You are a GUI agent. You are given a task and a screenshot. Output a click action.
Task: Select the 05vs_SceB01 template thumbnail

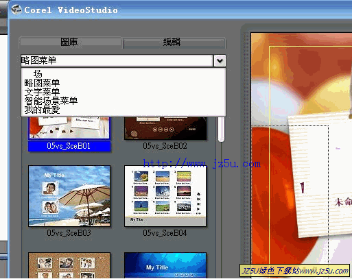click(x=69, y=128)
